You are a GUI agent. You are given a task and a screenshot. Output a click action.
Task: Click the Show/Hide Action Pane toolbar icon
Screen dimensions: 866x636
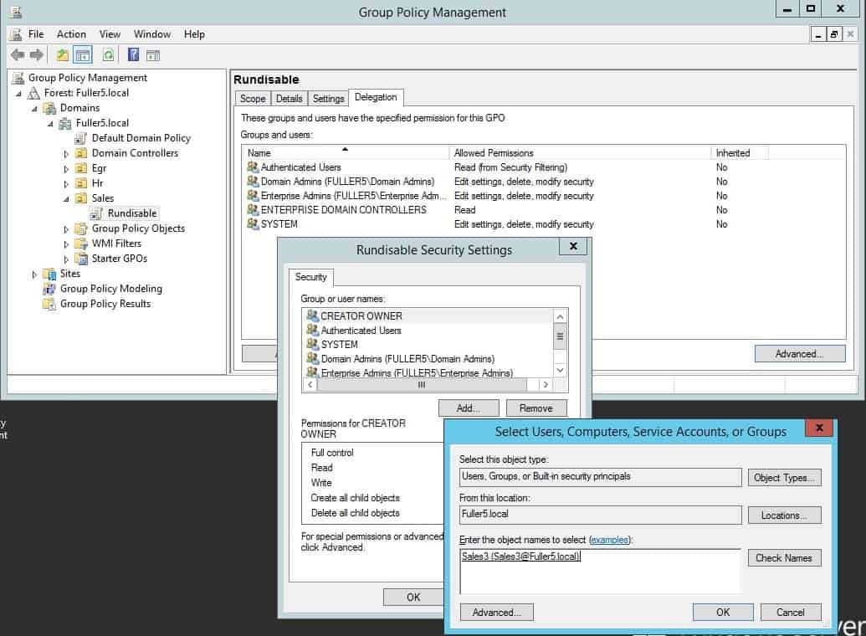pyautogui.click(x=153, y=54)
